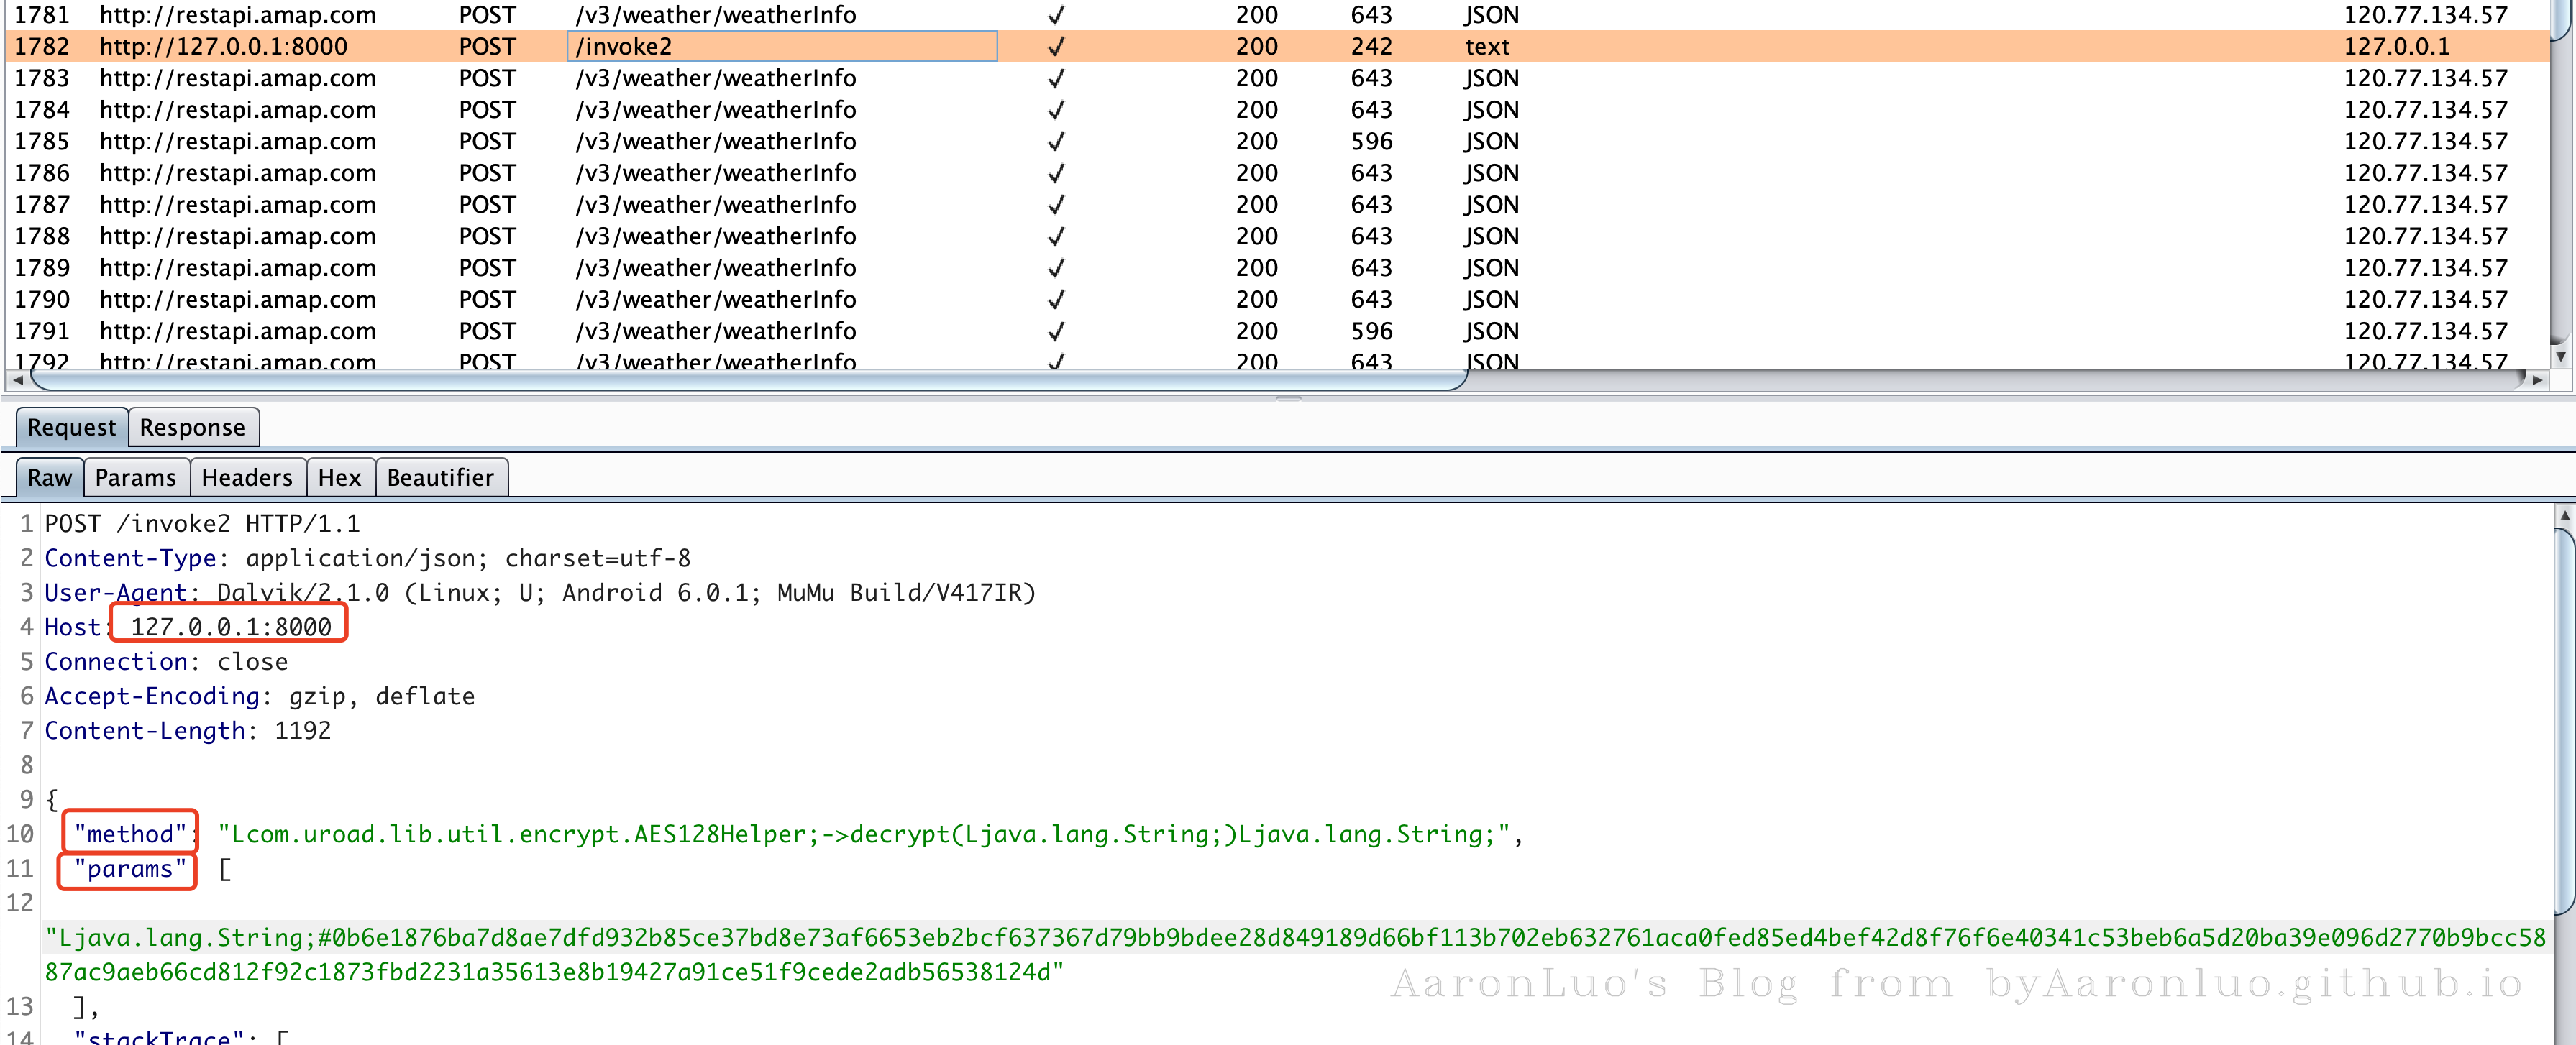The width and height of the screenshot is (2576, 1045).
Task: Click checkmark in row 1782
Action: [x=1056, y=47]
